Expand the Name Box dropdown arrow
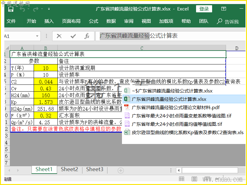The height and width of the screenshot is (185, 247). tap(37, 36)
